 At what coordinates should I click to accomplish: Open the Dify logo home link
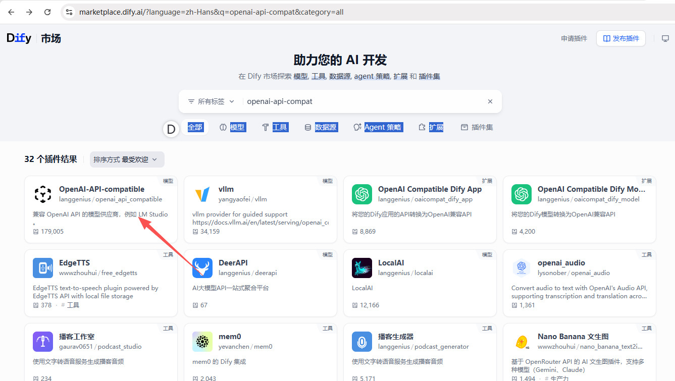coord(19,38)
